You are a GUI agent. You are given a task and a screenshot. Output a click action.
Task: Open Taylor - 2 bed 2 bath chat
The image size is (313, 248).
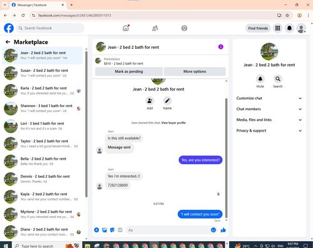tap(43, 143)
